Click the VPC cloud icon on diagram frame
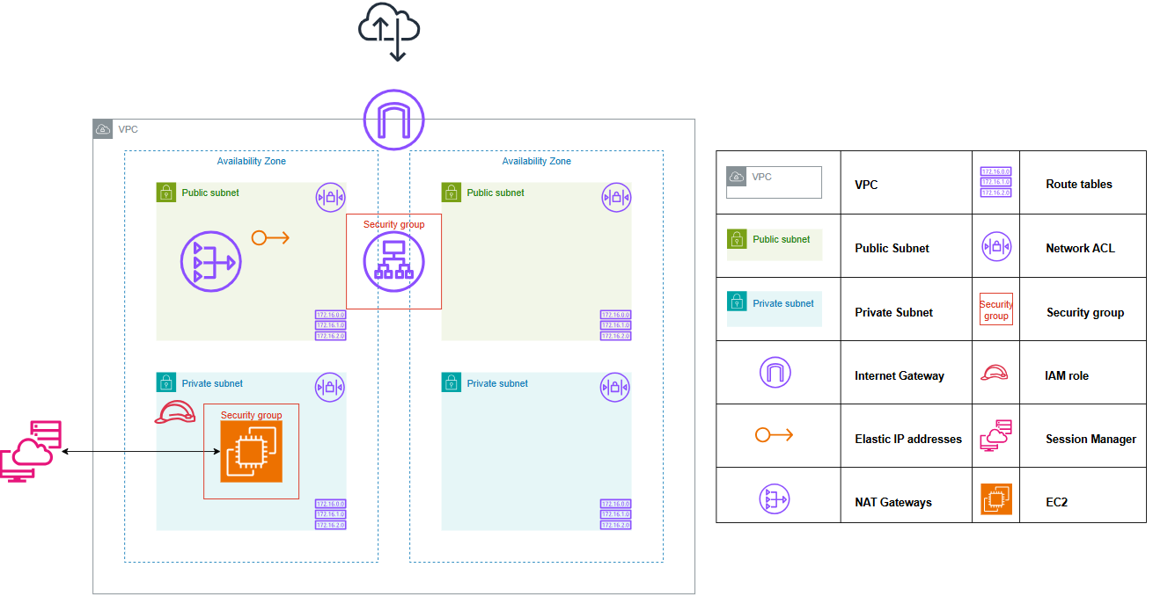This screenshot has width=1175, height=611. tap(103, 129)
